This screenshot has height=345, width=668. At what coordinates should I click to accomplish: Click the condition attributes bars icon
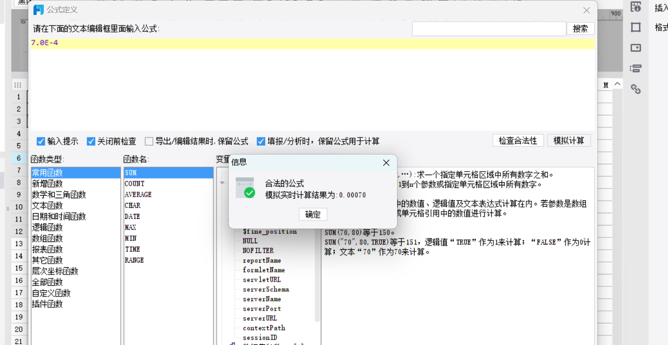tap(636, 68)
